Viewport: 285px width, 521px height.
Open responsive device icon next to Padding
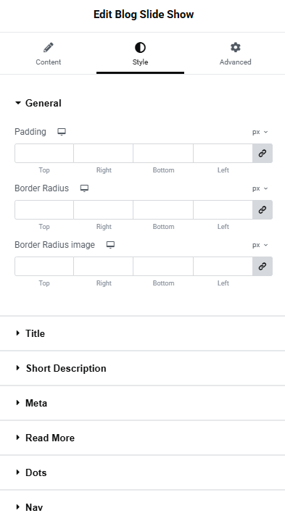point(62,132)
